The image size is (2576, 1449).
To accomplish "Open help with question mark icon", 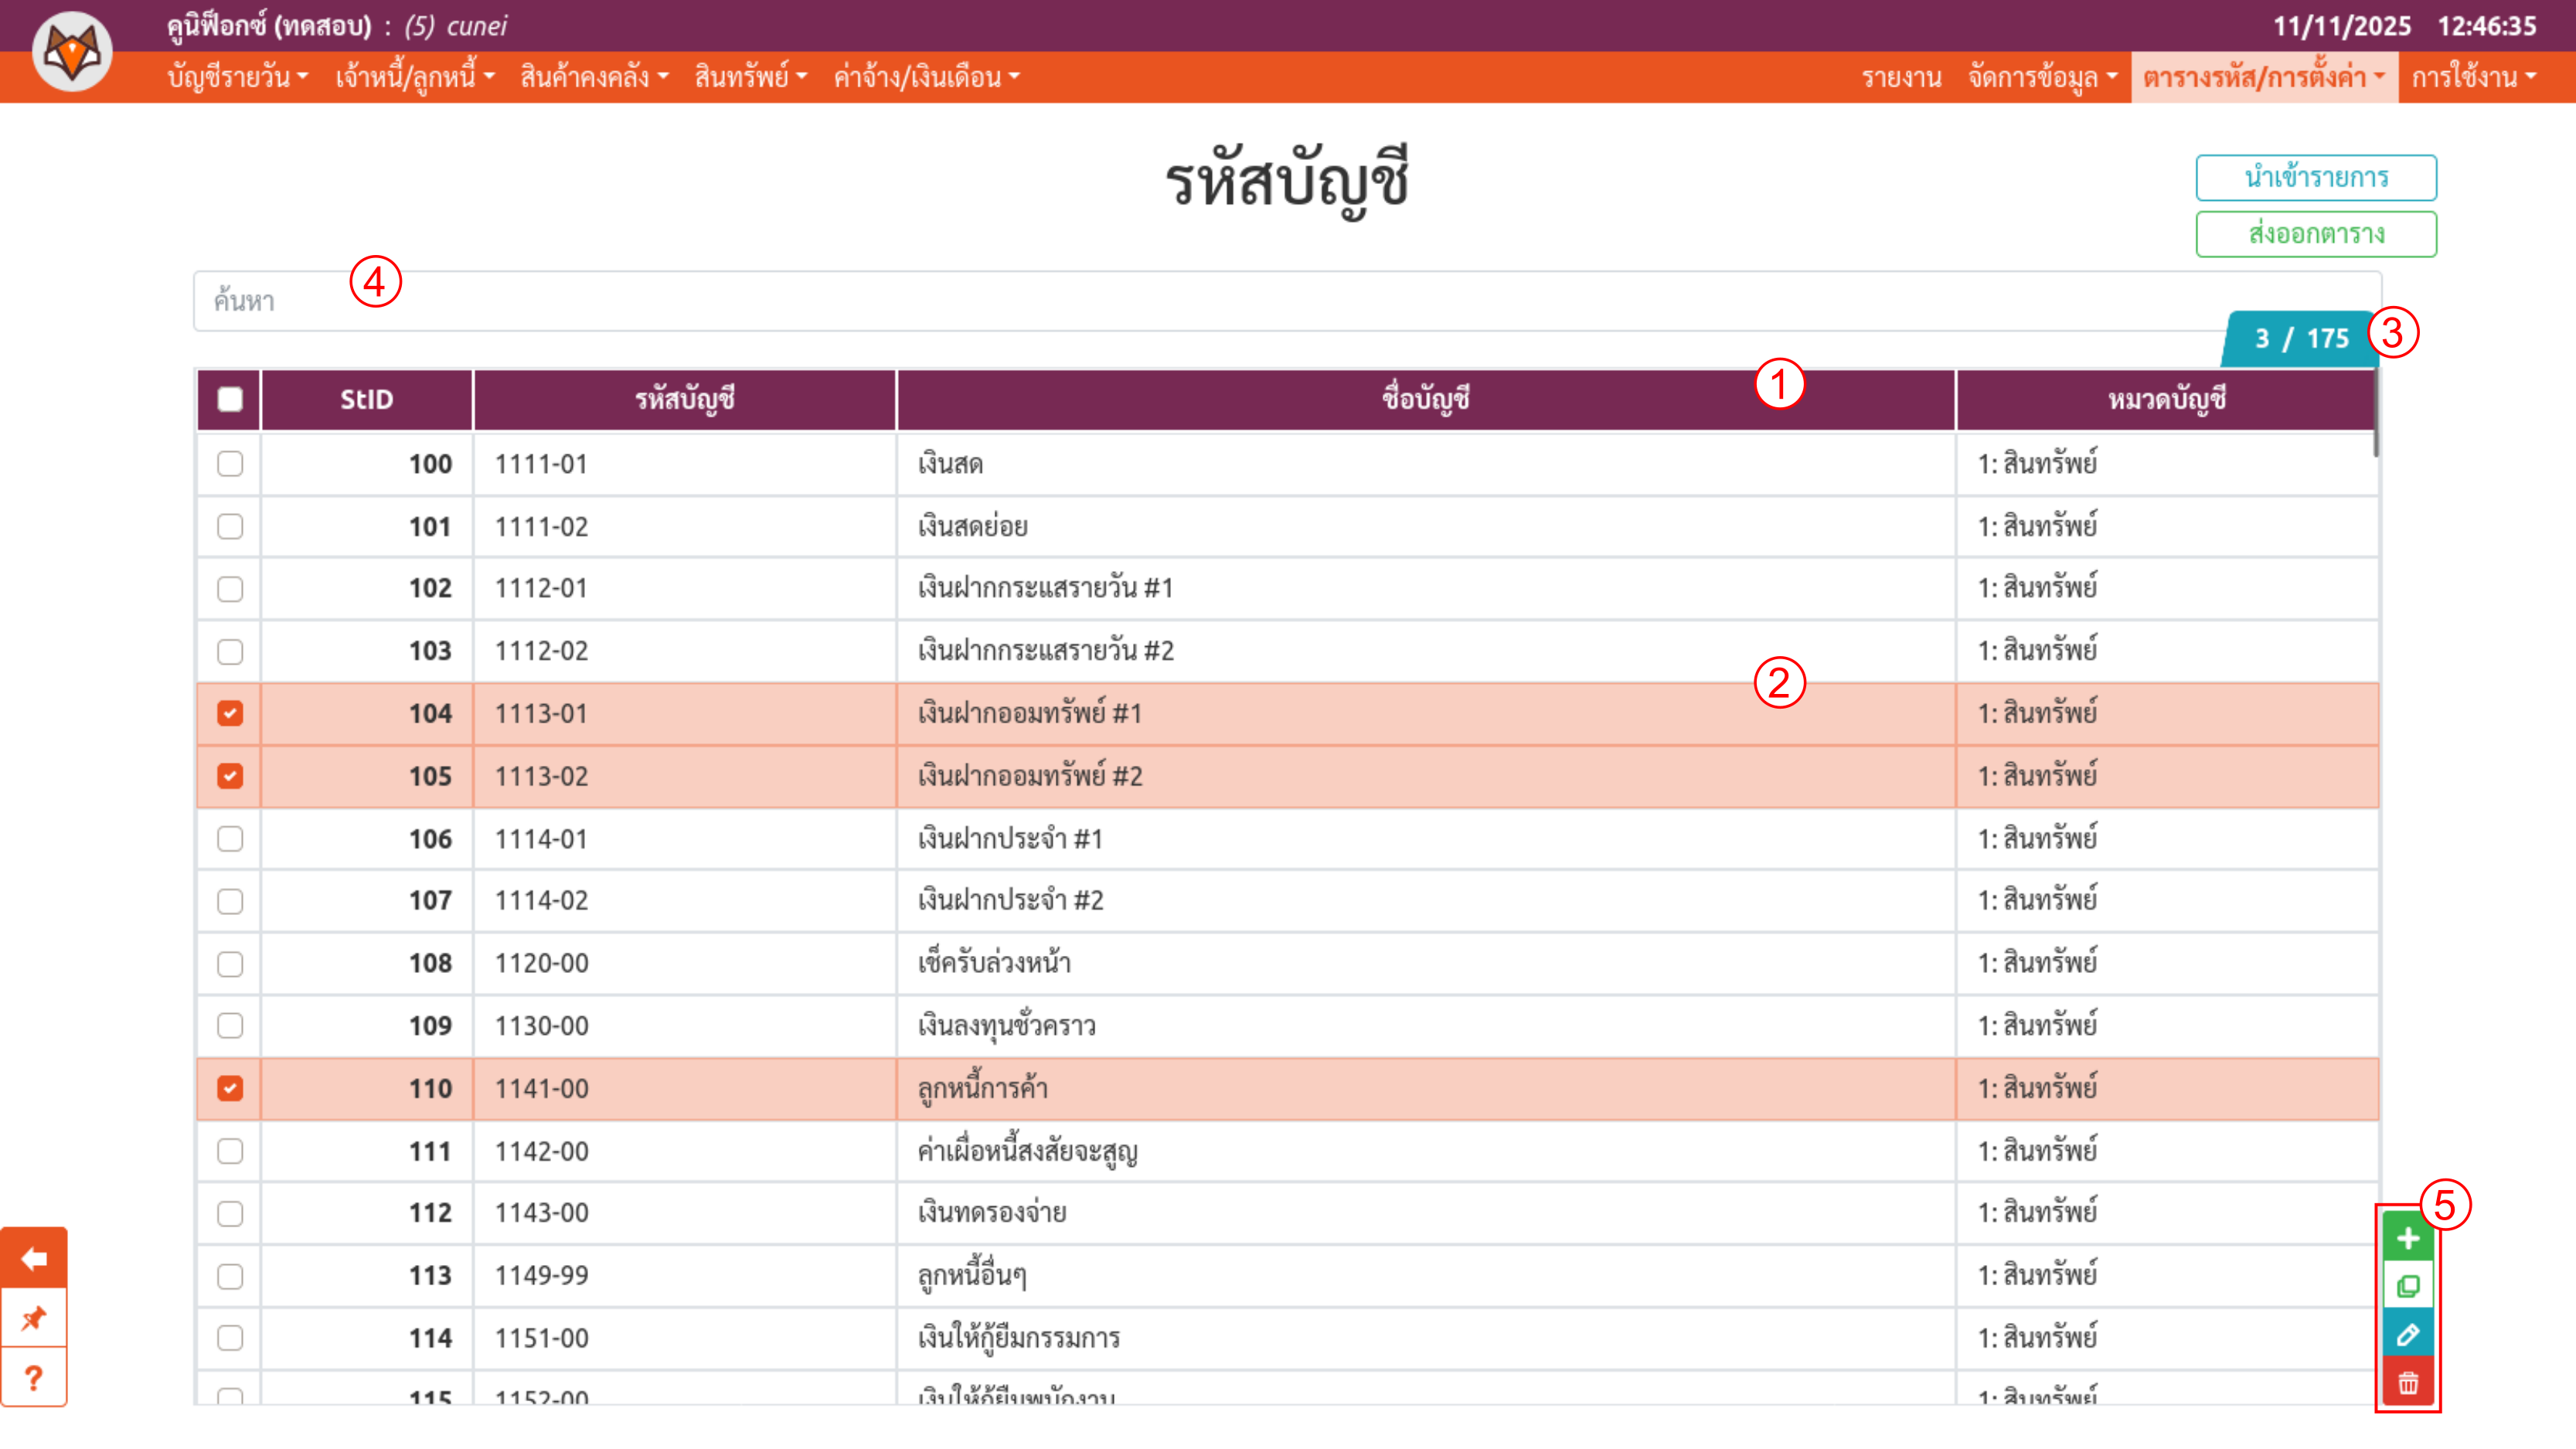I will pyautogui.click(x=34, y=1378).
